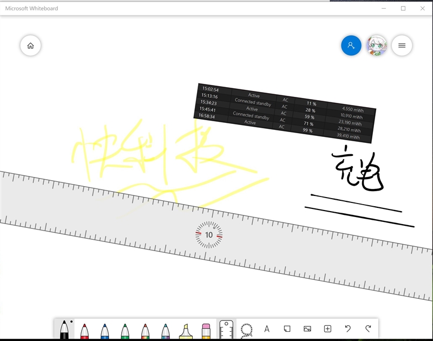Toggle the ruler off the canvas
The image size is (433, 341).
(x=226, y=329)
